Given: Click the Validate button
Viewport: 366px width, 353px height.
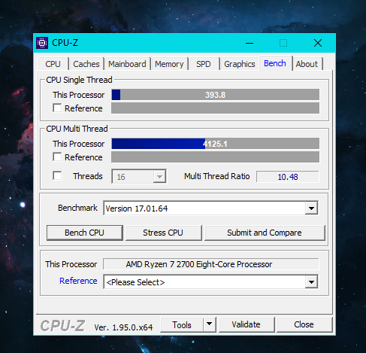Looking at the screenshot, I should [247, 324].
